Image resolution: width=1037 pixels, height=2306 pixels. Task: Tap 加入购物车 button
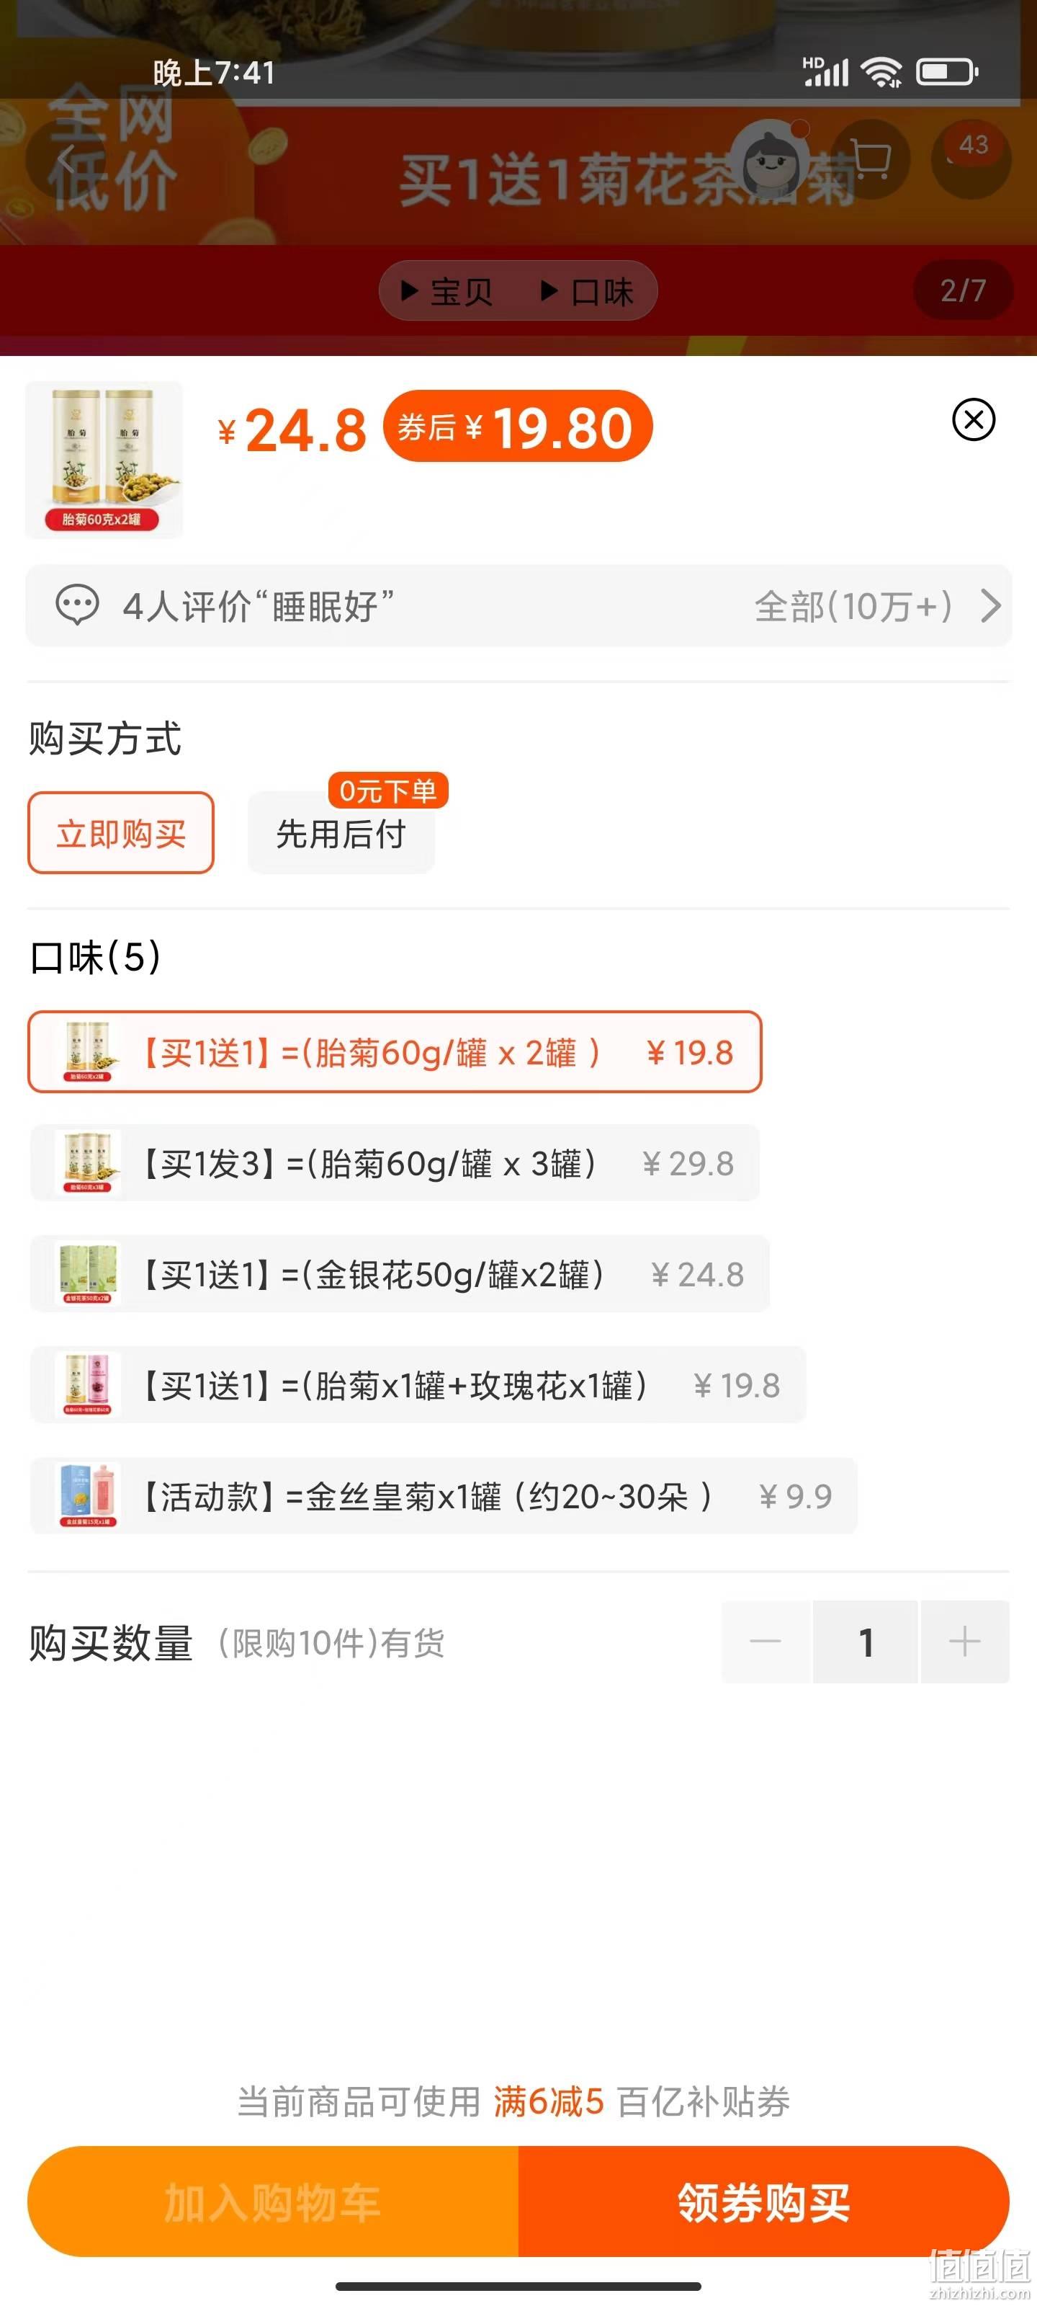click(x=273, y=2202)
